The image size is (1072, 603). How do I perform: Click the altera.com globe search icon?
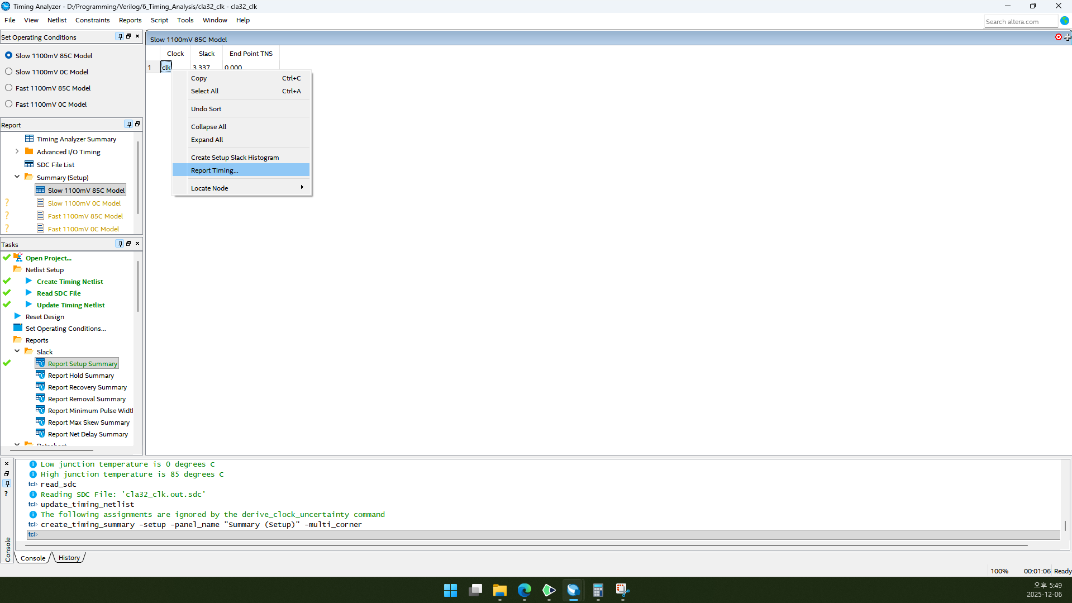[x=1065, y=21]
